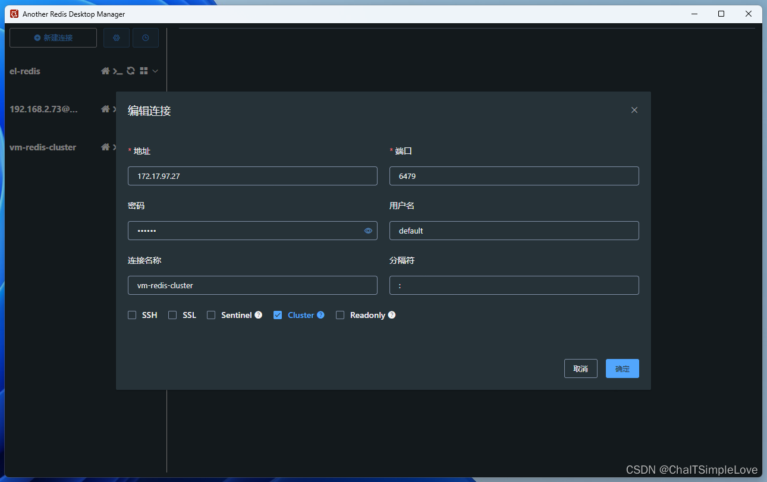The image size is (767, 482).
Task: Go to el-redis home status page
Action: pos(105,71)
